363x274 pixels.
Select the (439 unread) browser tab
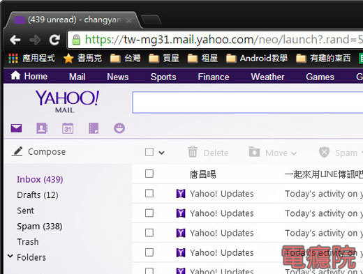tap(73, 20)
